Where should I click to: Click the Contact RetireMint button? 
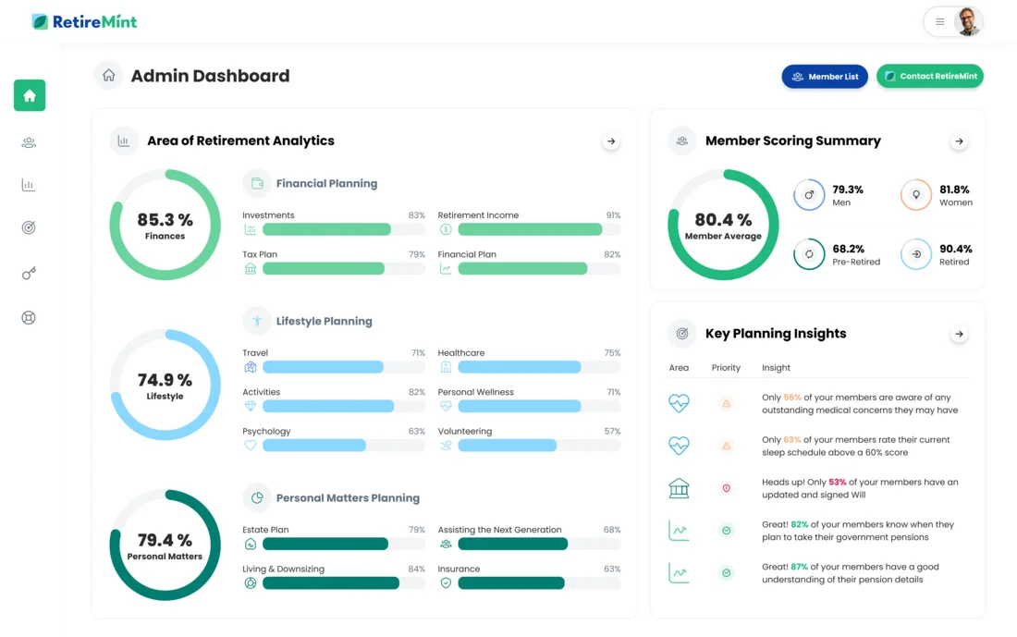pos(930,76)
